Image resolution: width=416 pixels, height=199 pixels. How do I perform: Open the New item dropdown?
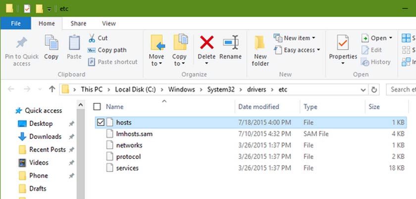pyautogui.click(x=295, y=38)
